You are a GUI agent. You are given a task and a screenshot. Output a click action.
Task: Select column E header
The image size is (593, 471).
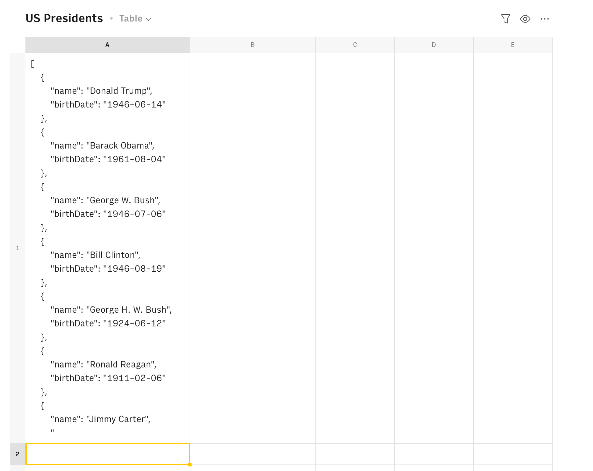click(x=513, y=45)
